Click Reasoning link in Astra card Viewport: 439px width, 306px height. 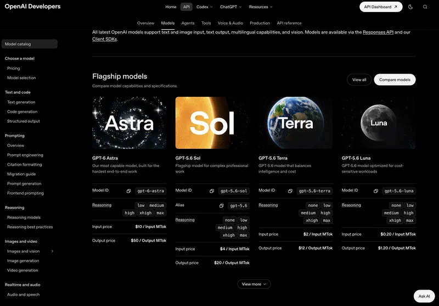[102, 205]
